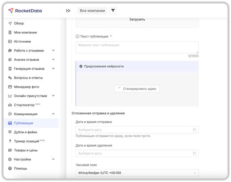Click the Анализ отзывов pie chart icon
Screen dimensions: 231x182
10,60
